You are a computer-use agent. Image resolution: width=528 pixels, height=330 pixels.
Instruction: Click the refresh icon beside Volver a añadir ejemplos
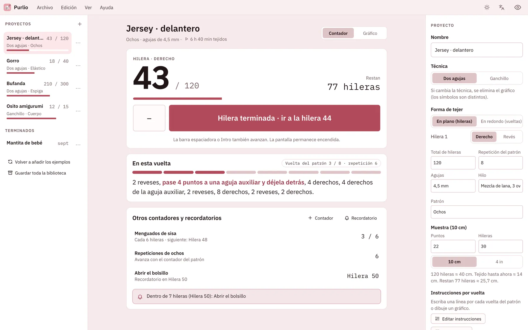pyautogui.click(x=10, y=162)
